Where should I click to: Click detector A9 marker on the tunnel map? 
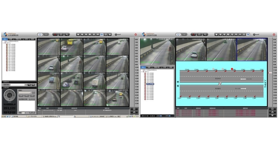[188, 71]
